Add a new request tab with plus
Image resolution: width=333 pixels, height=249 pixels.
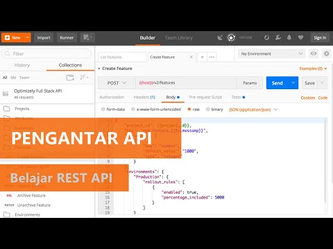[203, 57]
